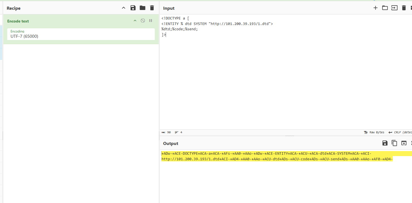Add a new input tab
The height and width of the screenshot is (203, 412).
(376, 8)
